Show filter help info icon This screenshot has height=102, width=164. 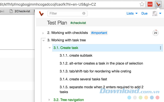point(84,13)
